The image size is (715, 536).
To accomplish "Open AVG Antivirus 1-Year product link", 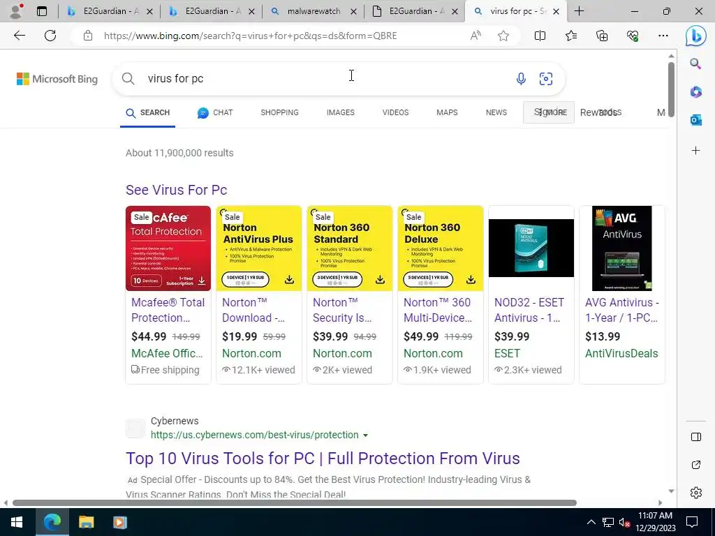I will [622, 310].
